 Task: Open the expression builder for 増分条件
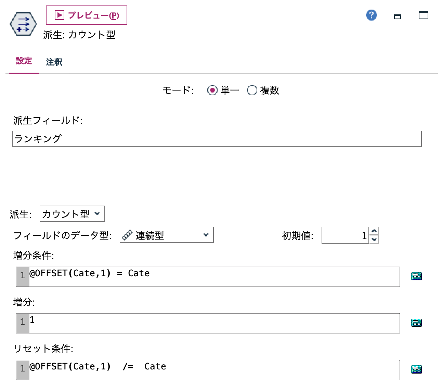pyautogui.click(x=416, y=276)
